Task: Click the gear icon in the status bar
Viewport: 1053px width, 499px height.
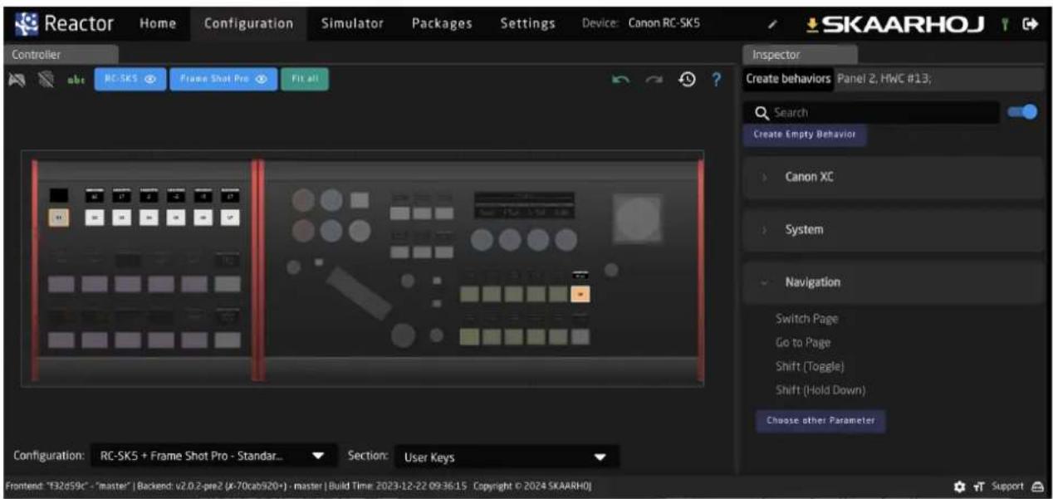Action: point(959,487)
